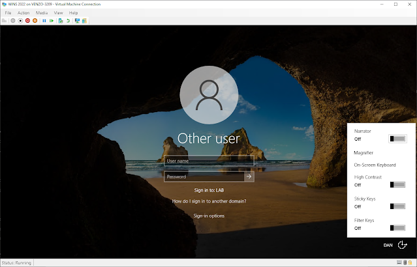Open the View menu
Screen dimensions: 417x267
click(x=59, y=13)
